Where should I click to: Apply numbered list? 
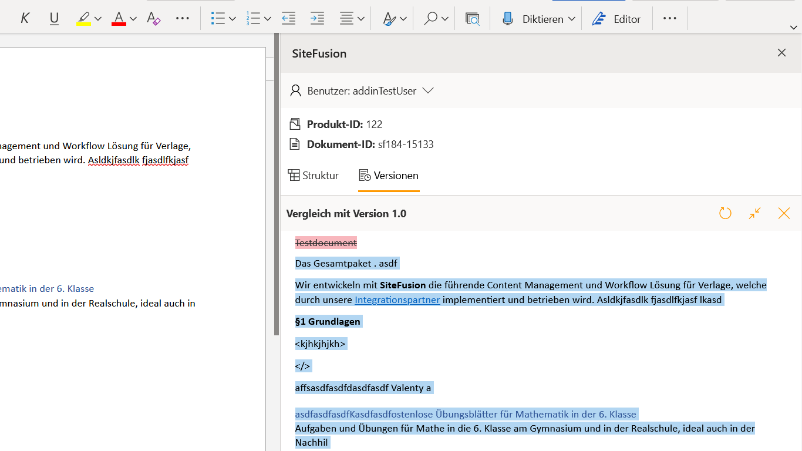point(253,19)
